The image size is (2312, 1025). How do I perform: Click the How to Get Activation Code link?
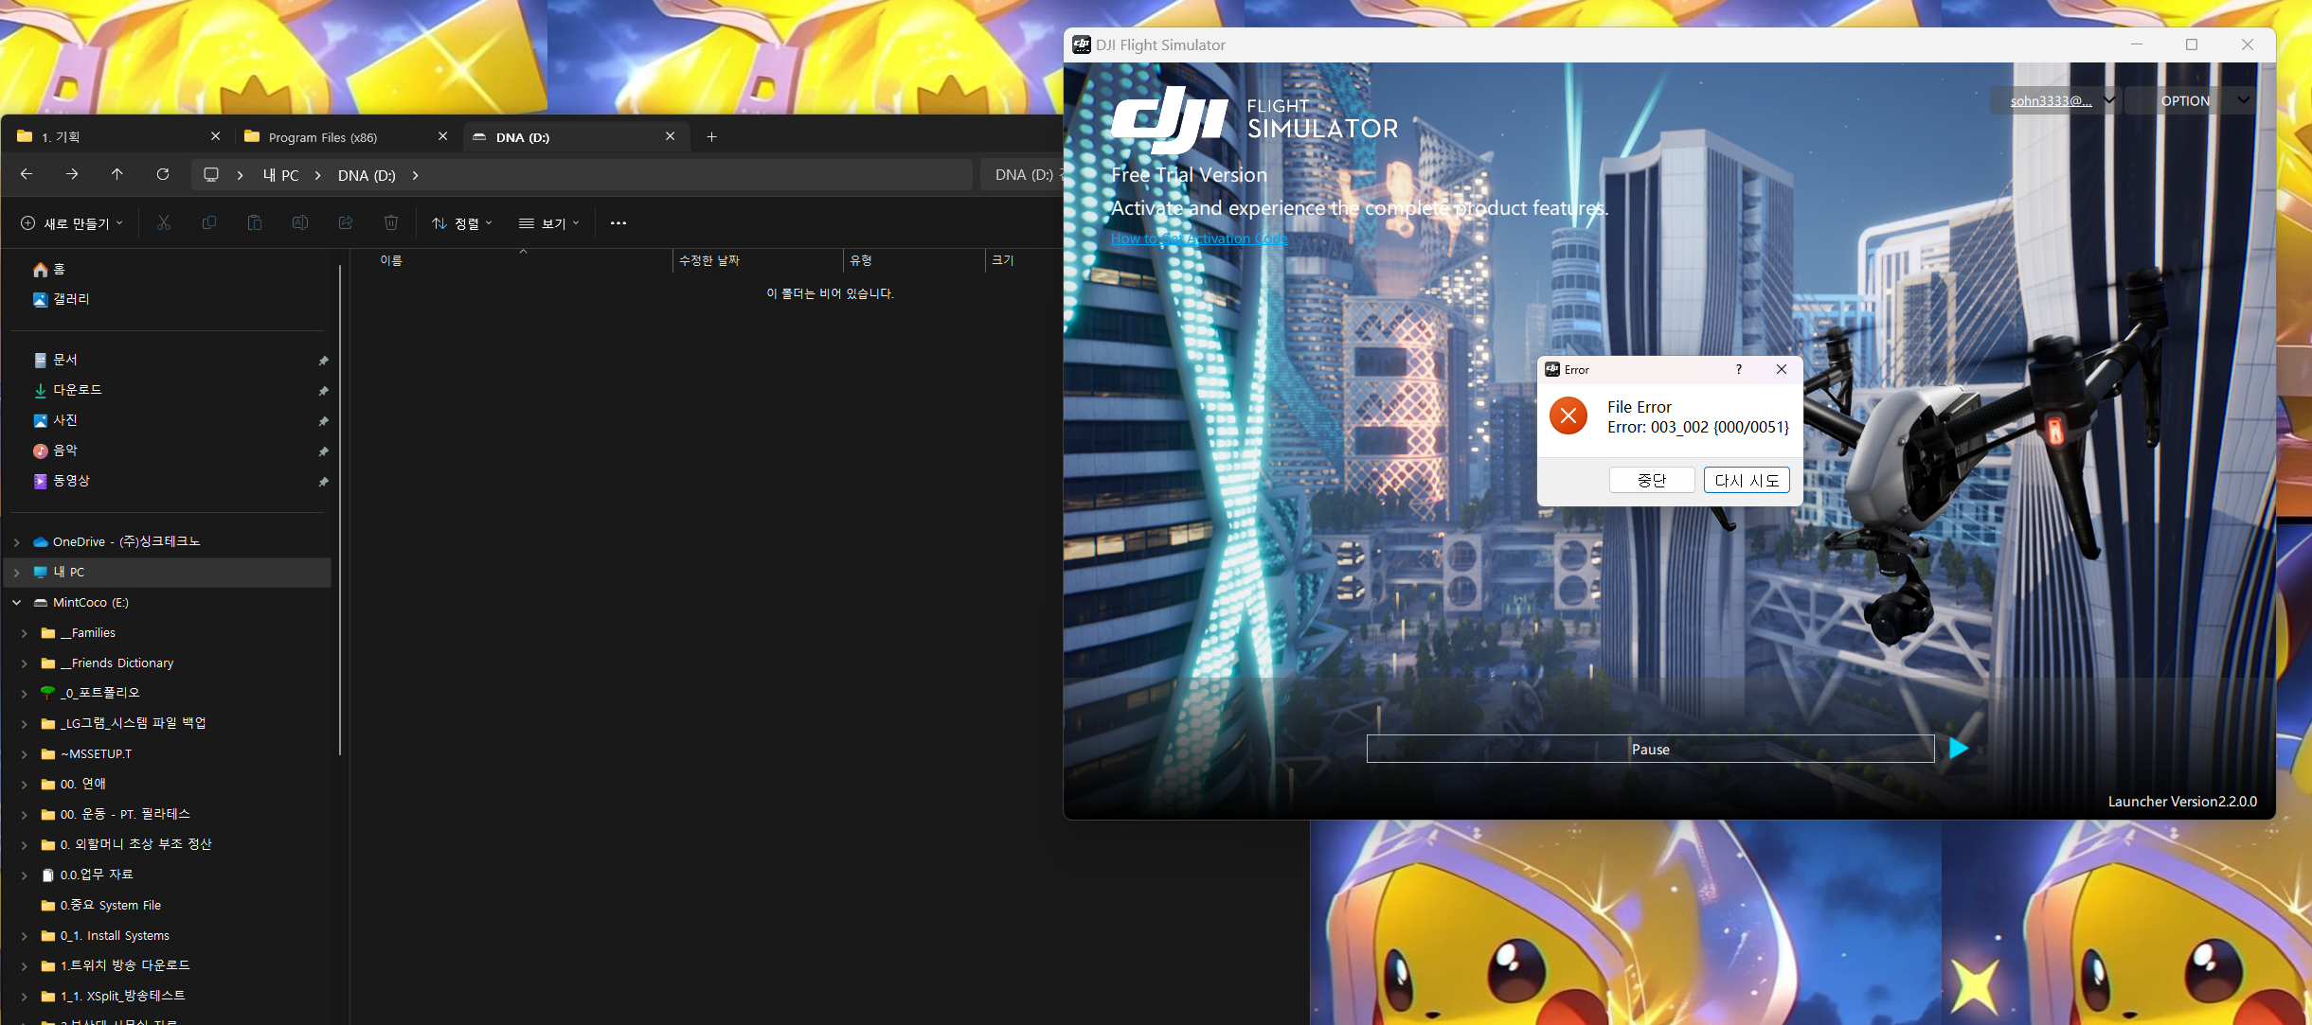(1198, 239)
